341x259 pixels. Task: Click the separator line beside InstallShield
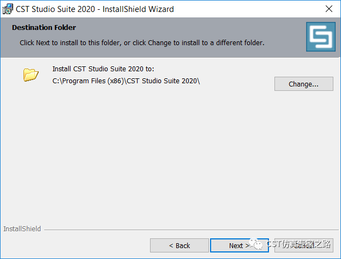click(x=191, y=230)
